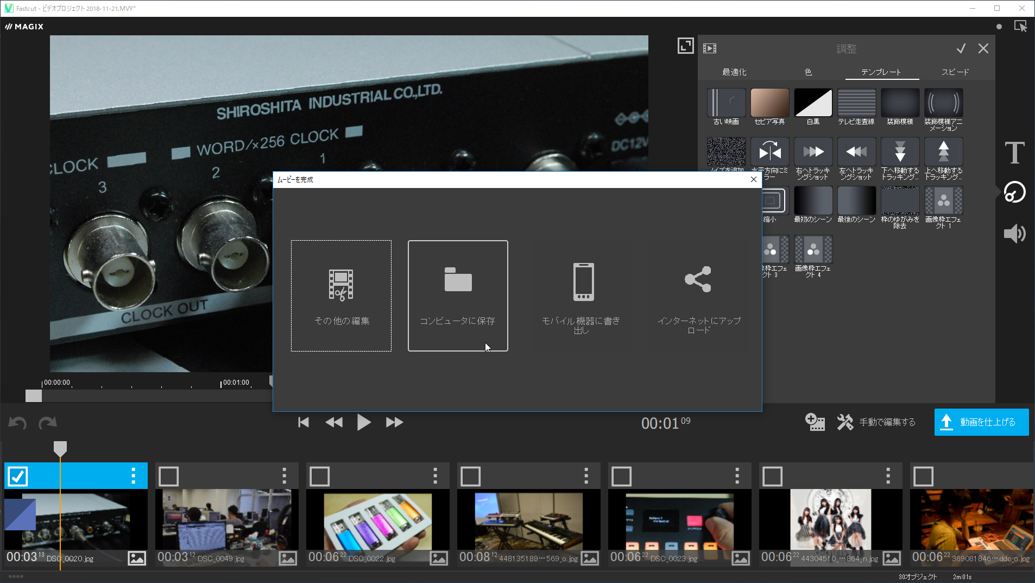Apply the 画像枠エフェクト 1 template
The height and width of the screenshot is (583, 1035).
coord(943,200)
